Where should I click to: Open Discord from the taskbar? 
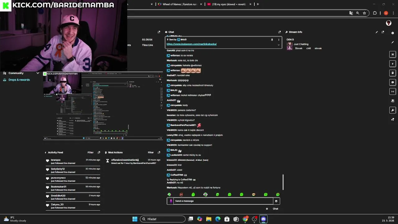click(263, 219)
